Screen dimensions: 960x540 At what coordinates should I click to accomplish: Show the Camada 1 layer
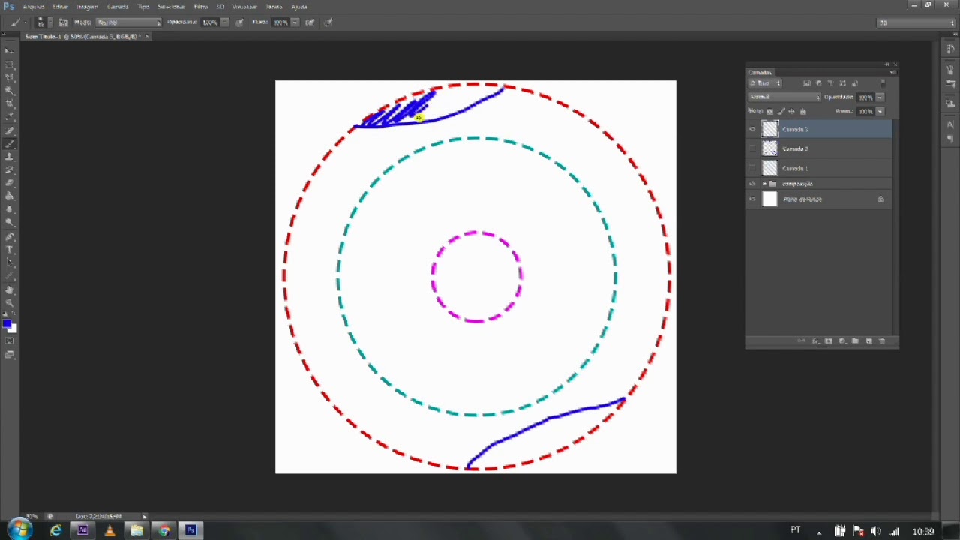pyautogui.click(x=752, y=169)
